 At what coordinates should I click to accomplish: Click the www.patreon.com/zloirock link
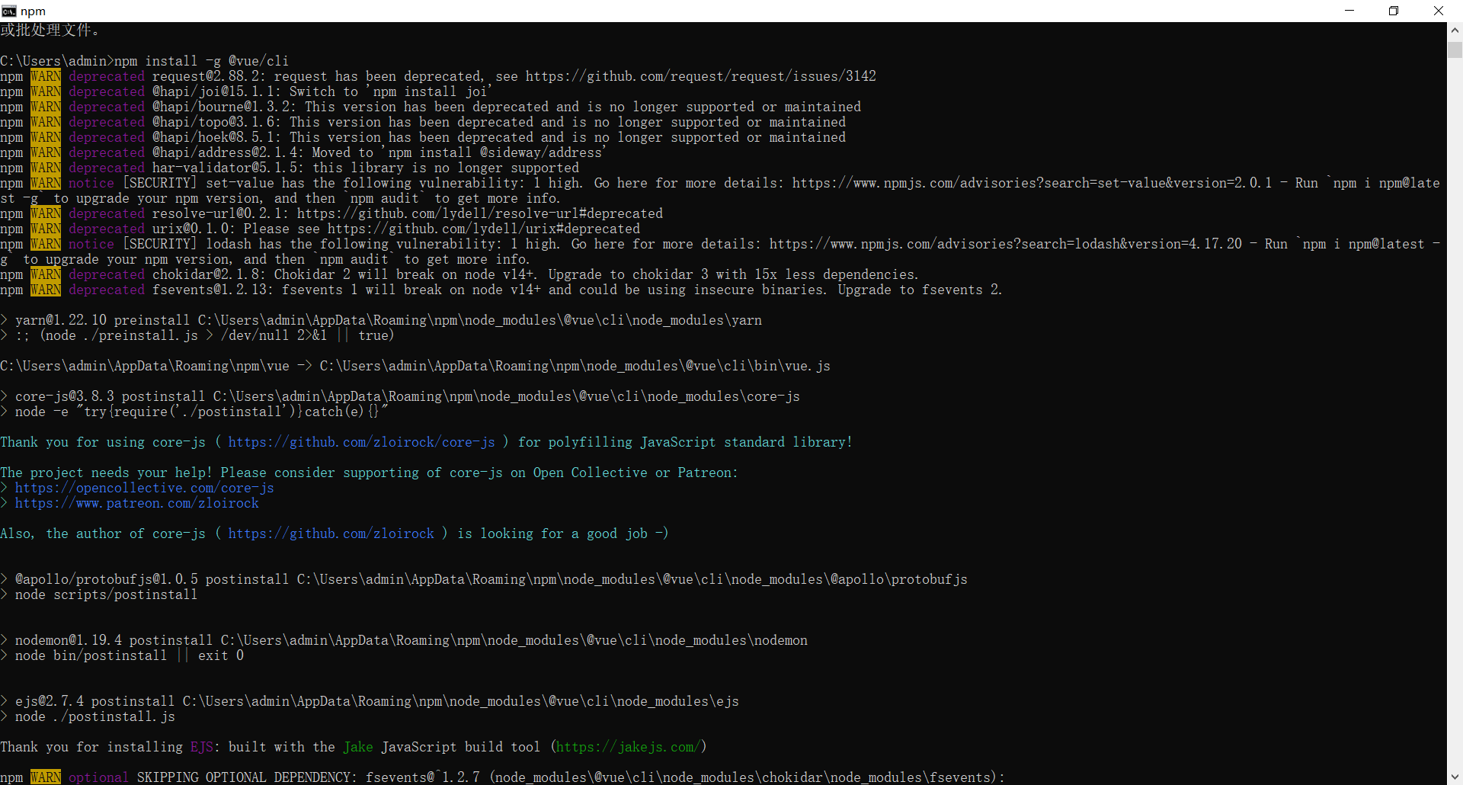pos(136,503)
